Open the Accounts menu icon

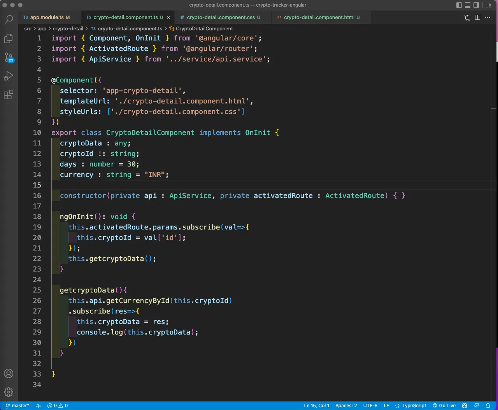point(9,373)
